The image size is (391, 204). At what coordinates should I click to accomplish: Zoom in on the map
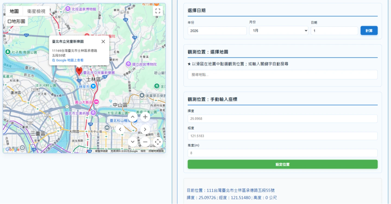click(145, 117)
